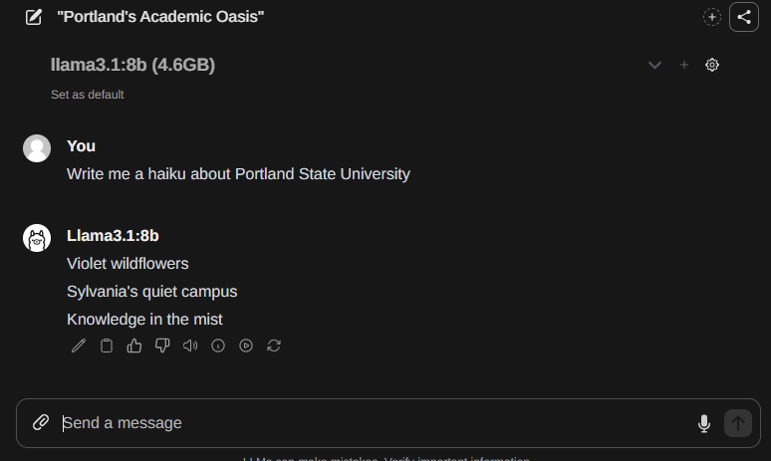Attach a file with paperclip icon

41,422
